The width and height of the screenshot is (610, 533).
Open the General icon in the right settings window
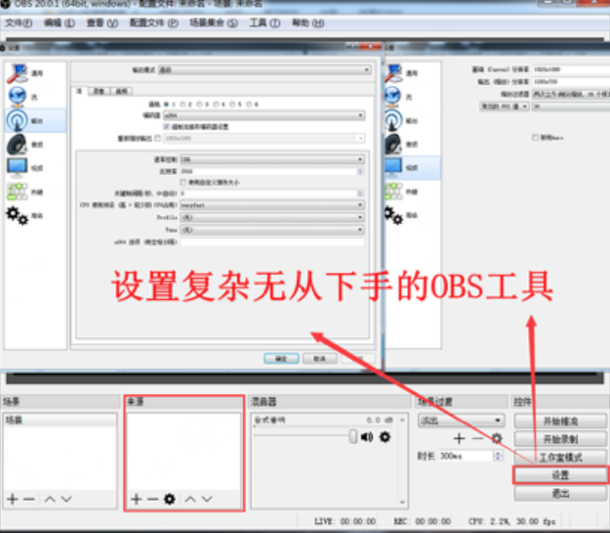[394, 73]
